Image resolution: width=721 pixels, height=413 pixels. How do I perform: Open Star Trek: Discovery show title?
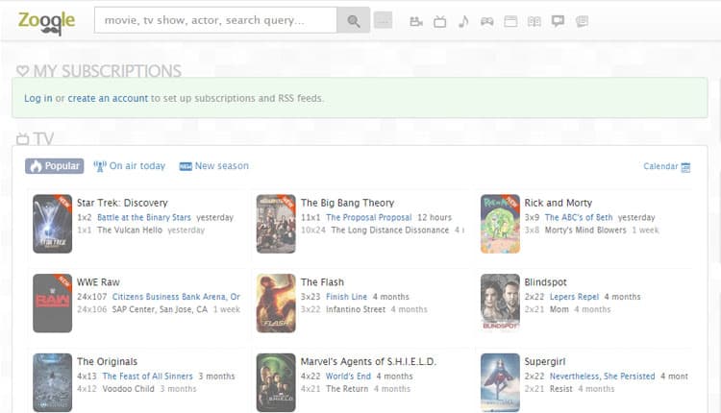pyautogui.click(x=122, y=203)
